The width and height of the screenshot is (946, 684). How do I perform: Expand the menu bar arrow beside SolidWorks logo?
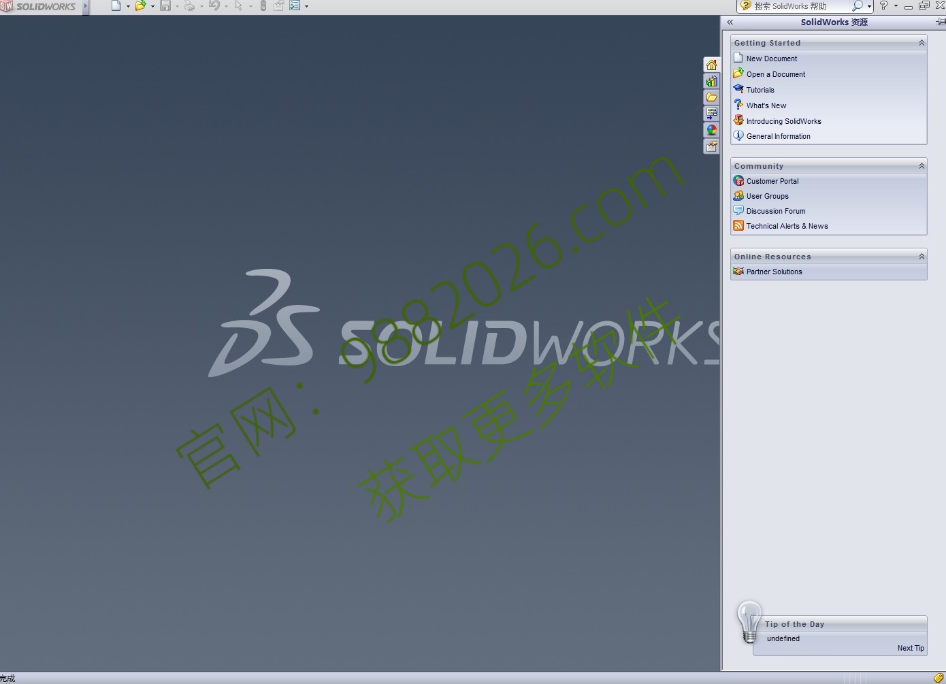[x=86, y=7]
